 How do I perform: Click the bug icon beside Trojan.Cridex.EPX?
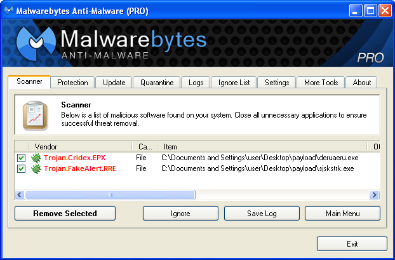point(36,158)
